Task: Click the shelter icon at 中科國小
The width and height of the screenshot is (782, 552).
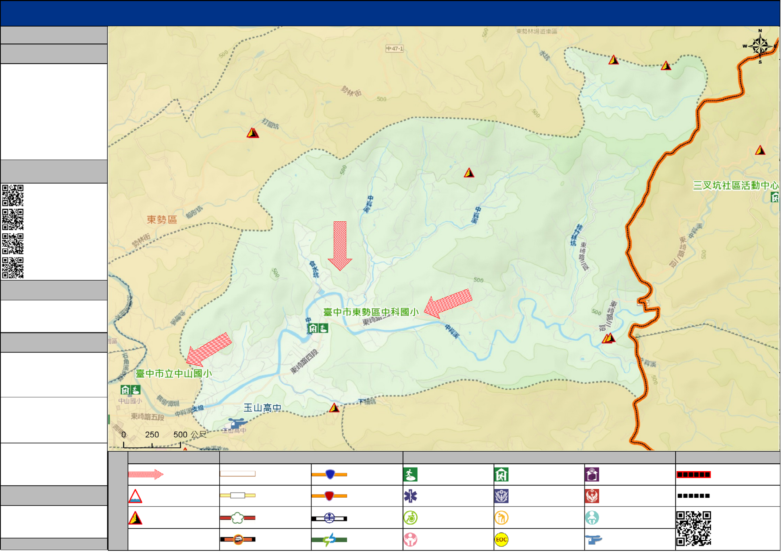Action: (x=313, y=329)
